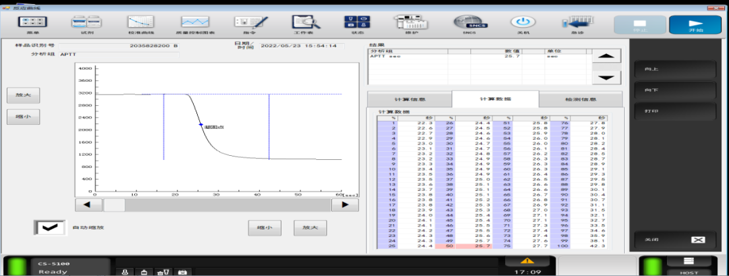Screen dimensions: 729x276
Task: Click the second status bar bottle icon
Action: 144,272
